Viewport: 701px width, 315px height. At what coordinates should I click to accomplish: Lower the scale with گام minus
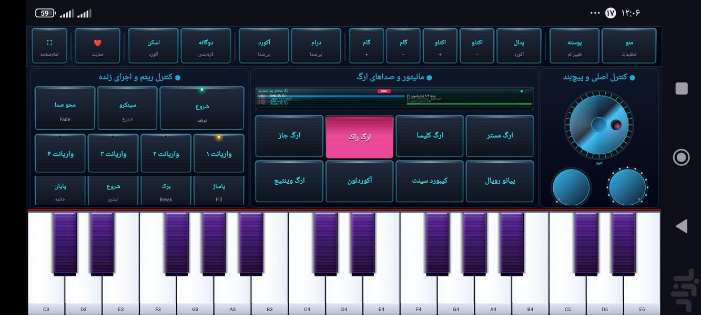[403, 46]
